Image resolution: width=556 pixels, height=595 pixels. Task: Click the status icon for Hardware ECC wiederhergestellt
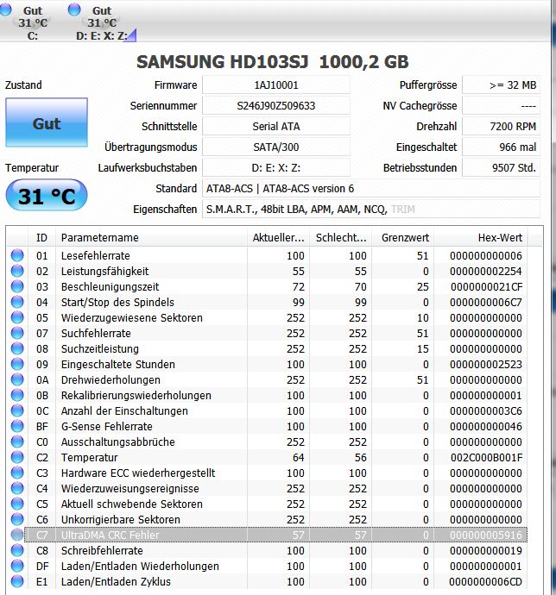point(17,473)
